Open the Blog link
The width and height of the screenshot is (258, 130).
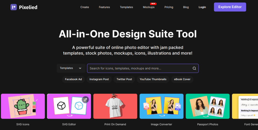click(x=186, y=7)
